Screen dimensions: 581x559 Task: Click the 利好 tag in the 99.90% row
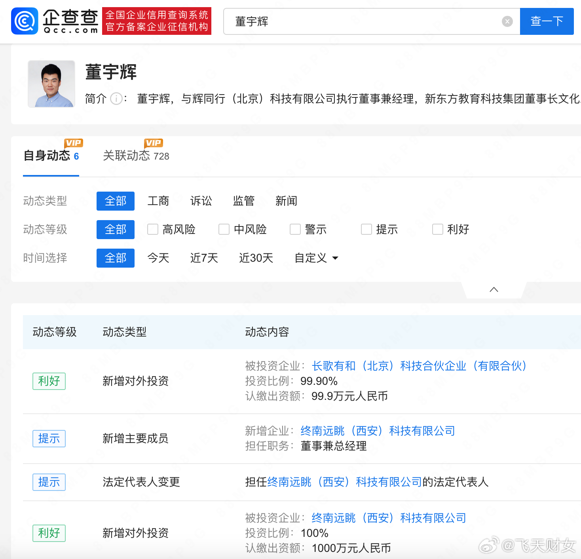click(x=49, y=381)
